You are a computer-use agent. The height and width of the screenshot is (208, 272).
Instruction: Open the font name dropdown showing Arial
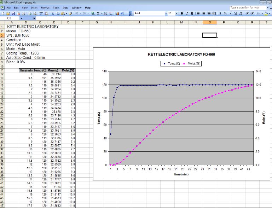[166, 13]
